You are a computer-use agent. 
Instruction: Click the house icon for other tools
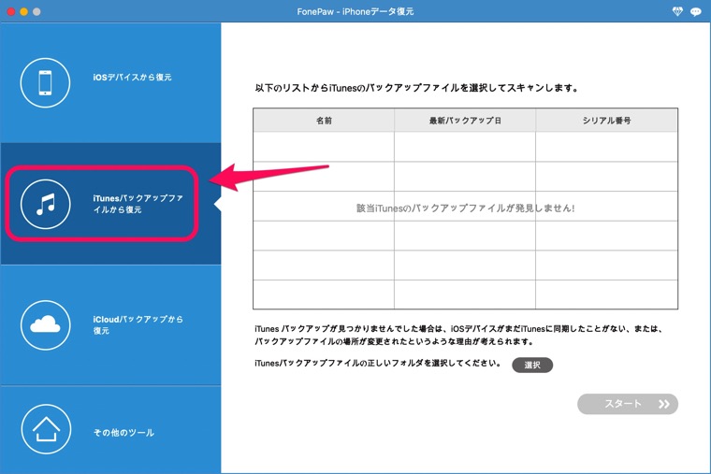click(46, 429)
